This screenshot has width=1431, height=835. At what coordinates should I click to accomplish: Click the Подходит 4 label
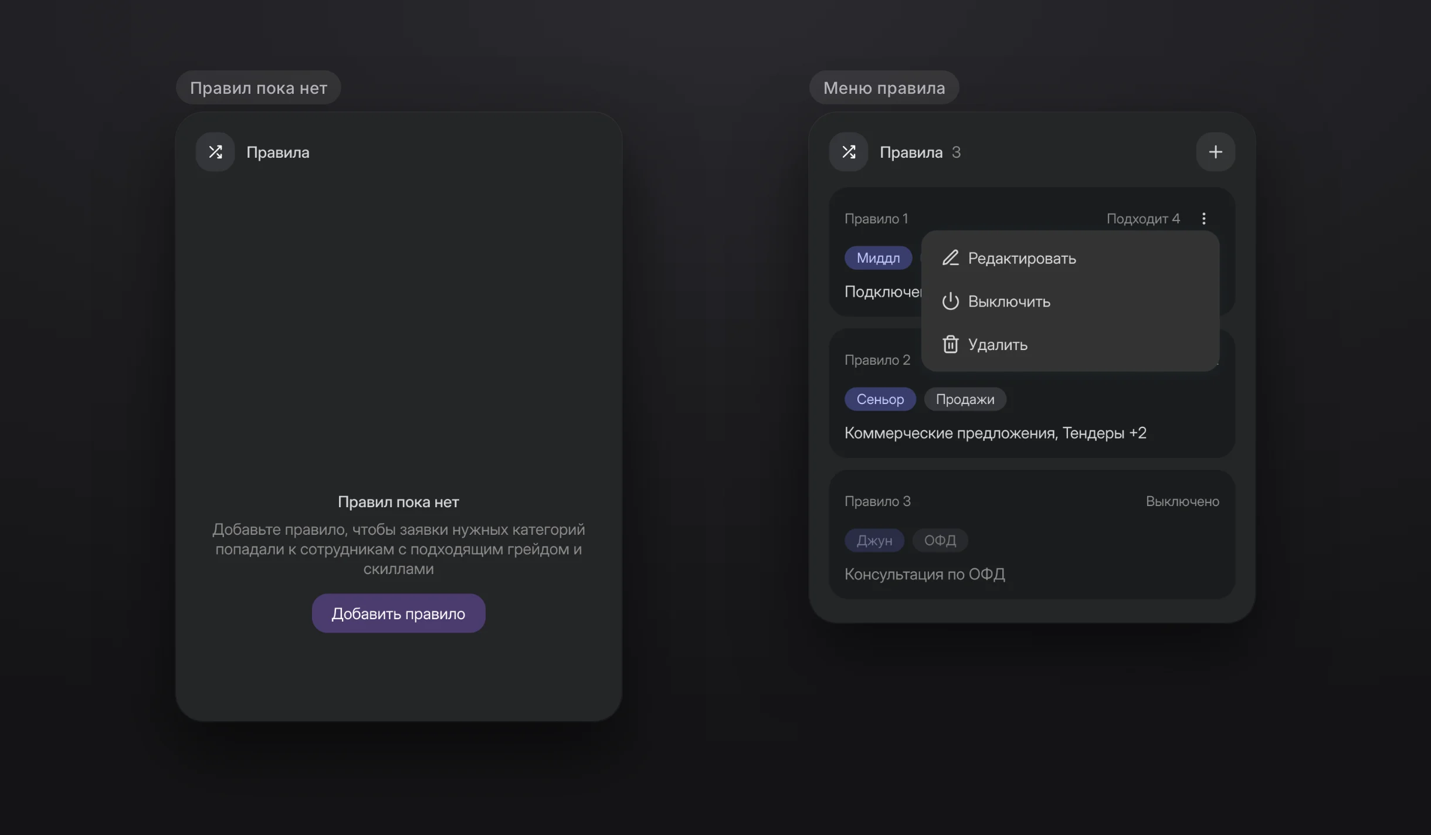tap(1143, 219)
